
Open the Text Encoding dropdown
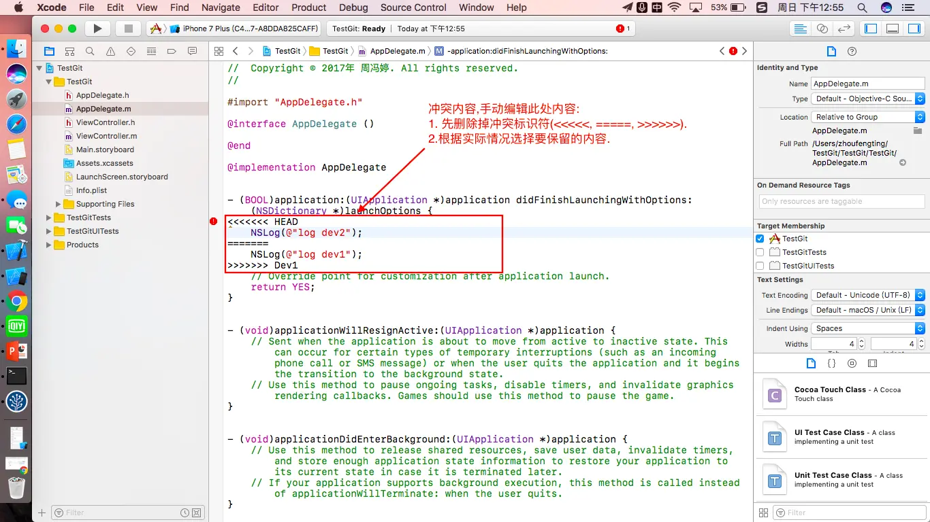pyautogui.click(x=868, y=295)
